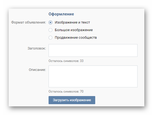This screenshot has height=115, width=153.
Task: Click the 'Осталось символов: 70' counter text
Action: (x=66, y=91)
